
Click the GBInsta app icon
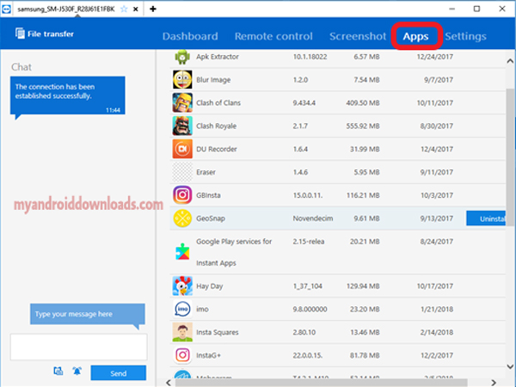coord(182,195)
